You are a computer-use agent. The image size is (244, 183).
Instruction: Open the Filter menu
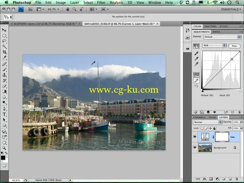coord(101,2)
